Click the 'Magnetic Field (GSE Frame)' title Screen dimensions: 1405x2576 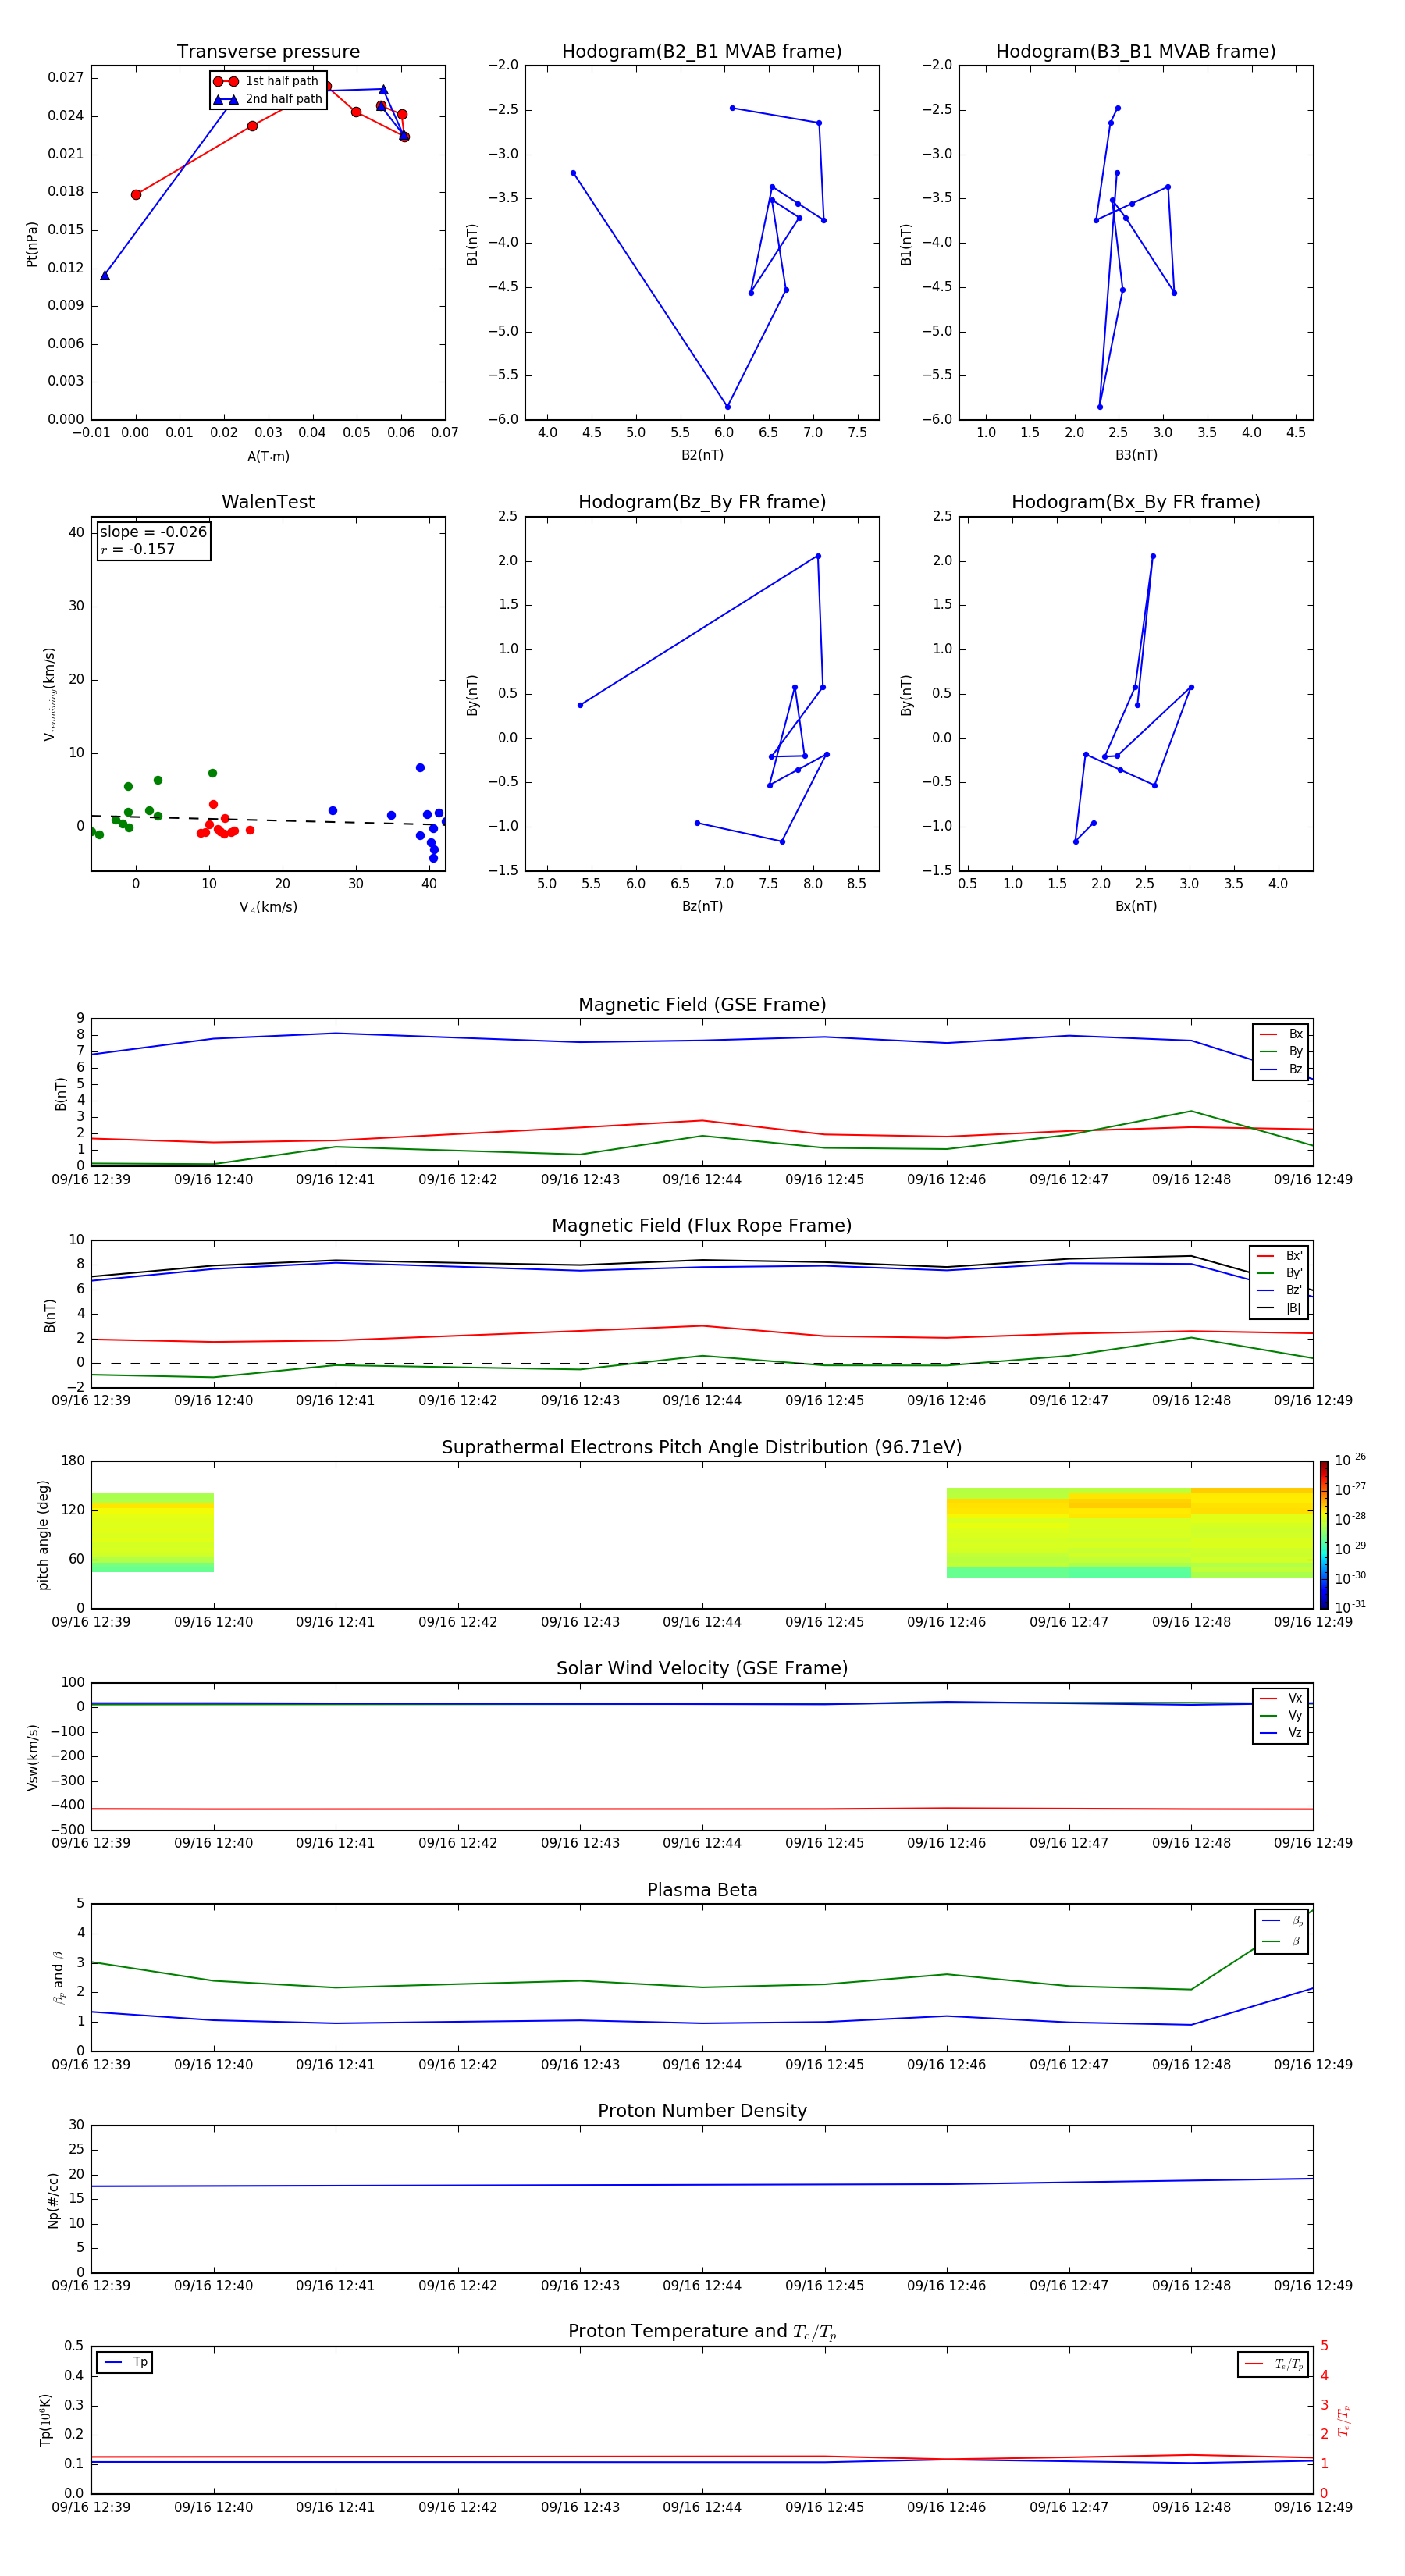pos(702,1005)
